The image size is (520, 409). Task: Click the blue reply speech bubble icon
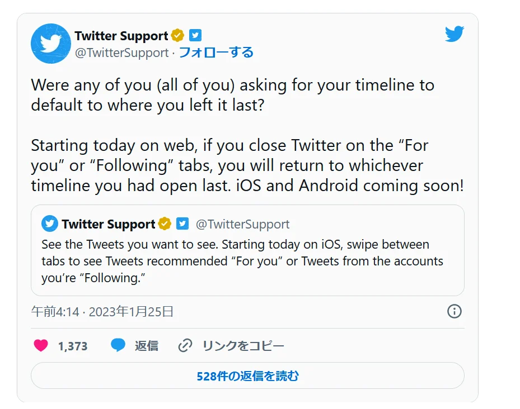pos(118,346)
